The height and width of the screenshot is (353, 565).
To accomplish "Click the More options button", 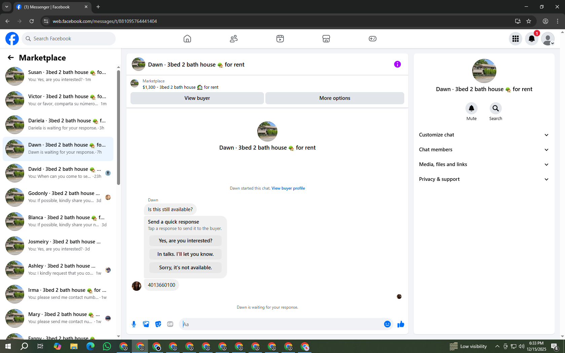I will [x=335, y=98].
